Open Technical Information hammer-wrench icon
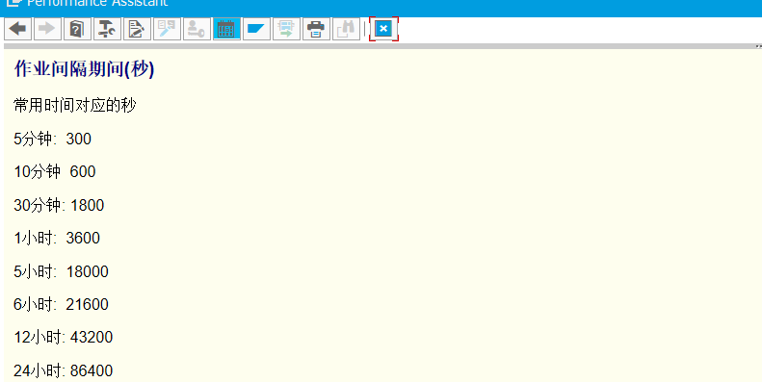The image size is (762, 382). point(107,29)
